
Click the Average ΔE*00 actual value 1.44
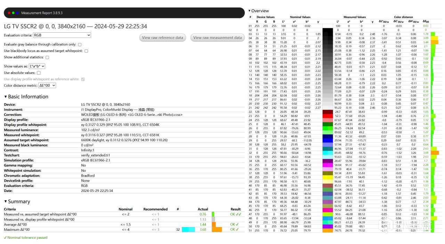(203, 225)
